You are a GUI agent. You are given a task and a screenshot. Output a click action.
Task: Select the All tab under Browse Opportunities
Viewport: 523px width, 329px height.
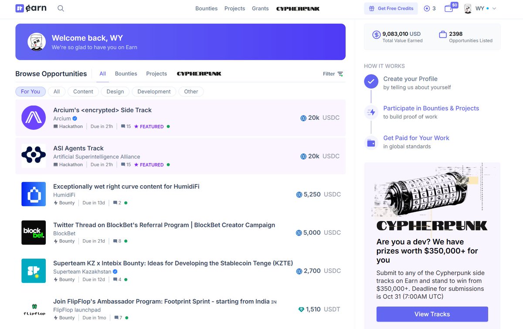pyautogui.click(x=103, y=74)
